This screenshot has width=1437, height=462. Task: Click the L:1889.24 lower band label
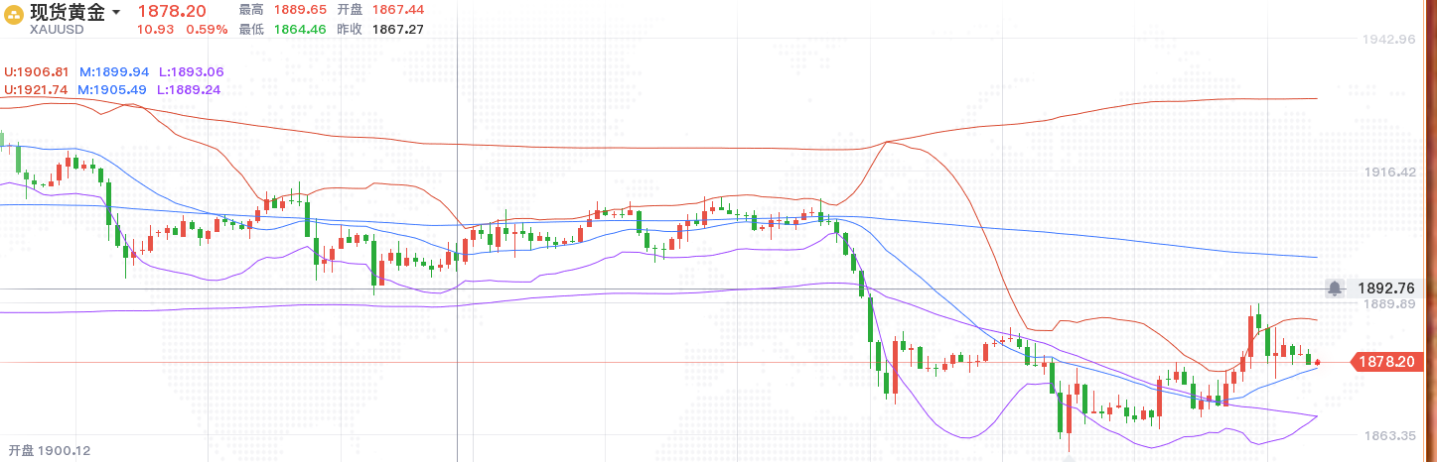189,89
